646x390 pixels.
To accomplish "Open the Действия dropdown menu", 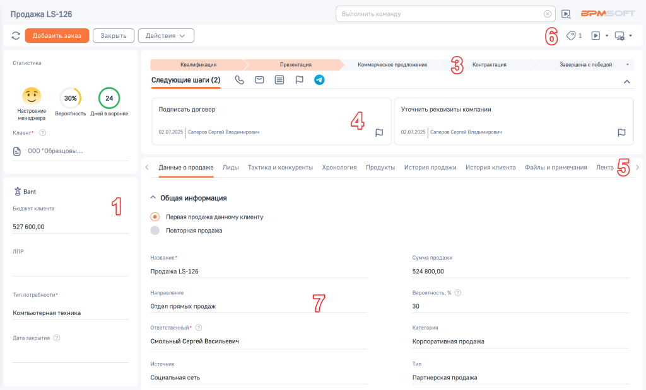I will point(166,35).
